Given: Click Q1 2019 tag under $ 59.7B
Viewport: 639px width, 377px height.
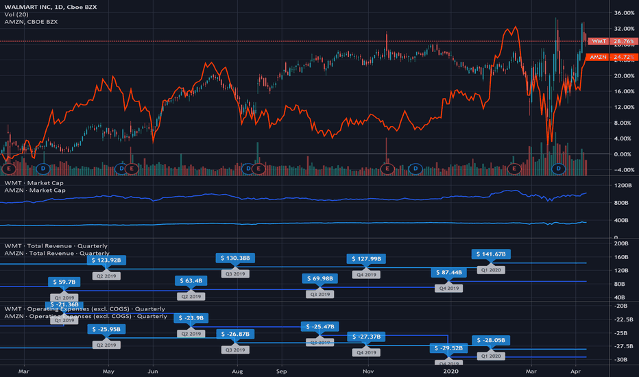Looking at the screenshot, I should pyautogui.click(x=64, y=297).
